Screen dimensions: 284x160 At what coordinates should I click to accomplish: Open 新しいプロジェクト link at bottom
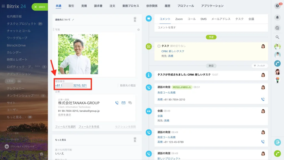coord(169,158)
